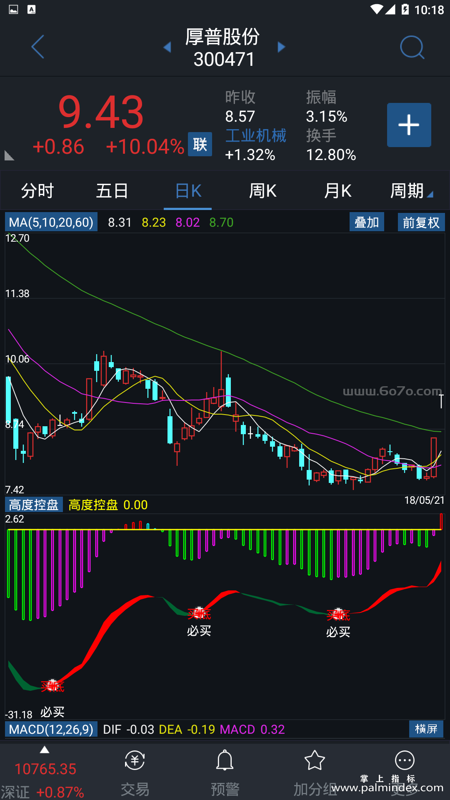Tap the 换手 turnover value 12.80%

tap(331, 155)
